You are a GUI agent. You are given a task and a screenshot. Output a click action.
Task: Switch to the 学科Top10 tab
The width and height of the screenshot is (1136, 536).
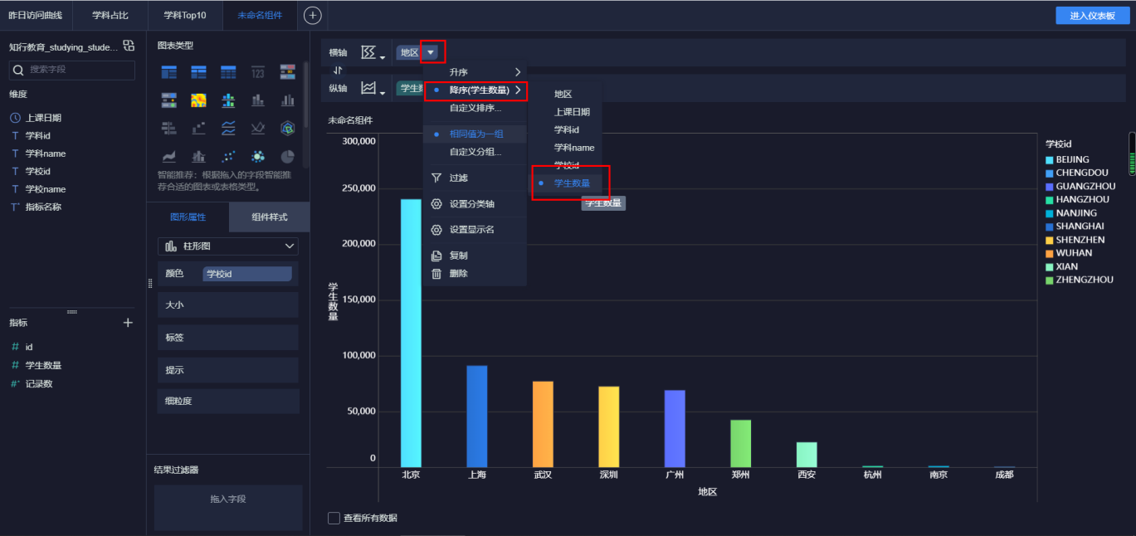click(x=185, y=15)
